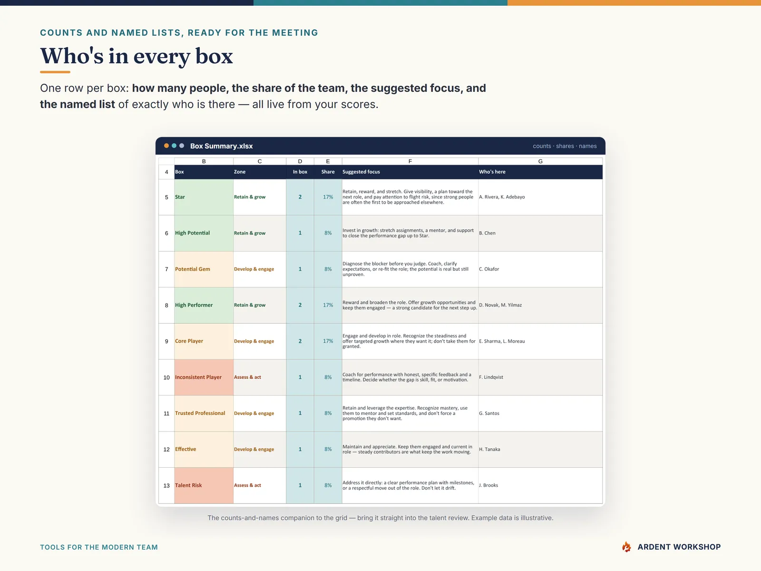Click the 'Share' header cell
761x571 pixels.
(328, 172)
